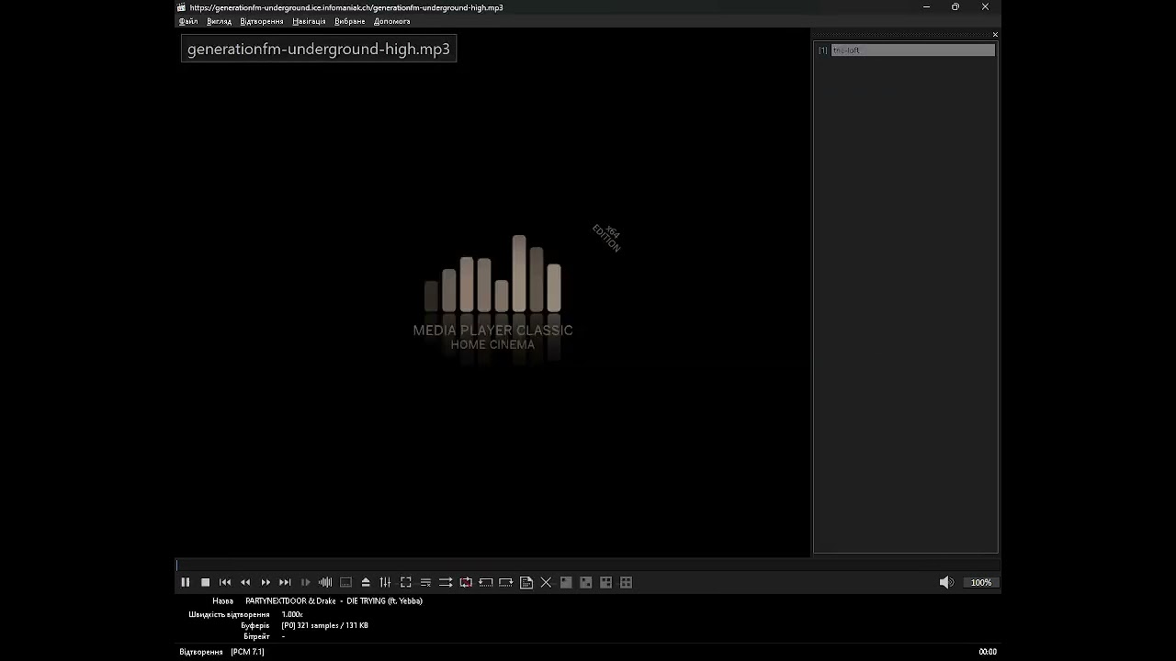Screen dimensions: 1176x661
Task: Click the 00:00 time counter
Action: point(988,652)
